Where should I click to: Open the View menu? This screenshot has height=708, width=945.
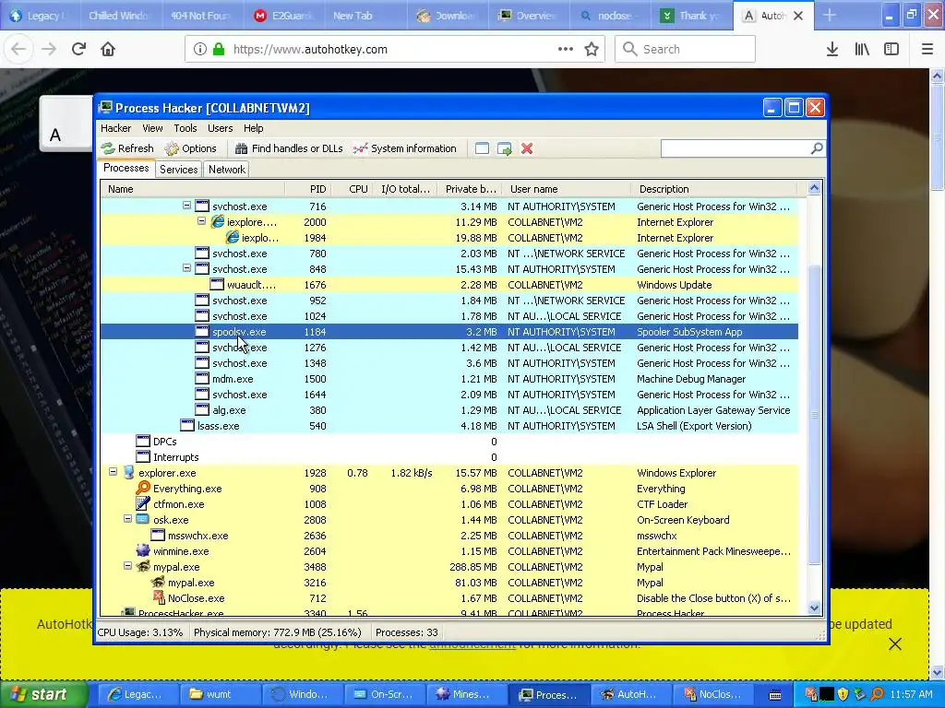[x=152, y=128]
